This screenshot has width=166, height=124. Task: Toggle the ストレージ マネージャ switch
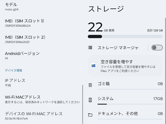click(157, 48)
